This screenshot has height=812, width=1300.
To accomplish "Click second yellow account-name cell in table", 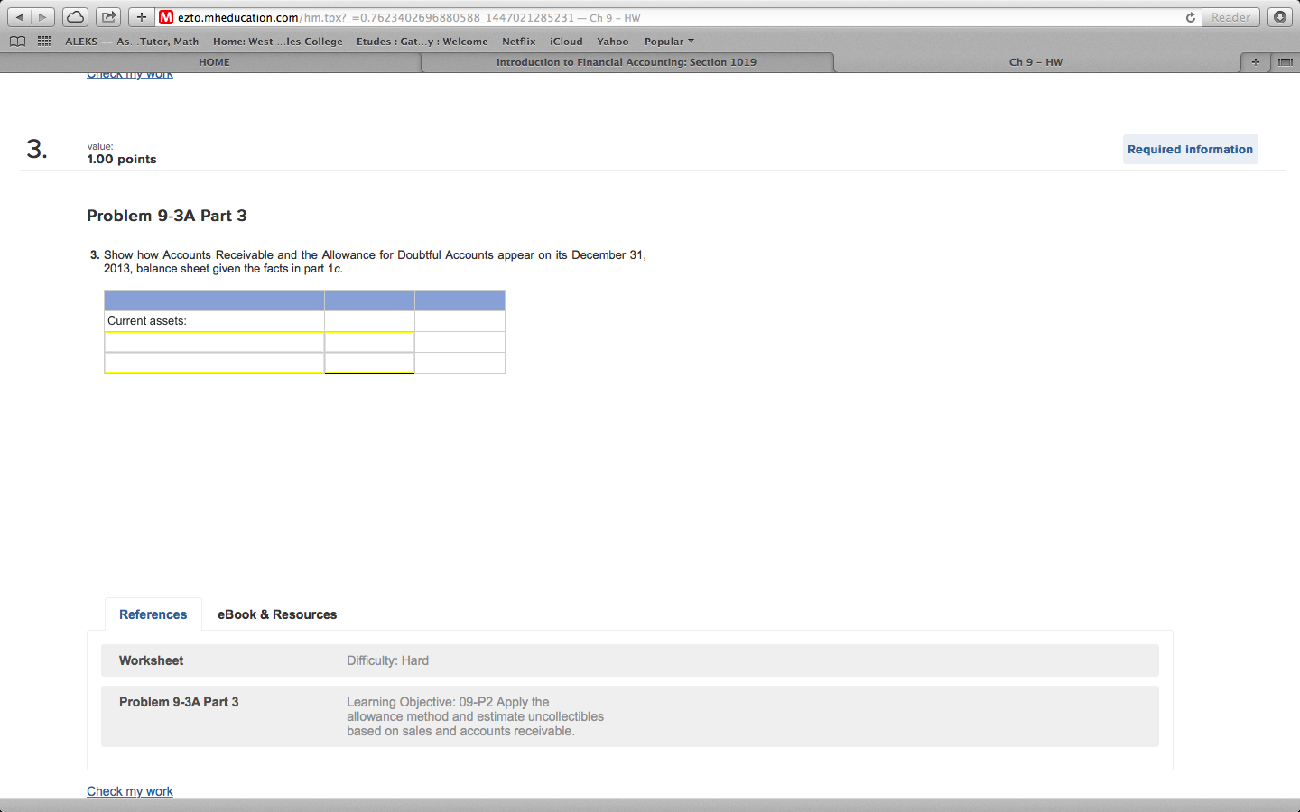I will (x=215, y=363).
